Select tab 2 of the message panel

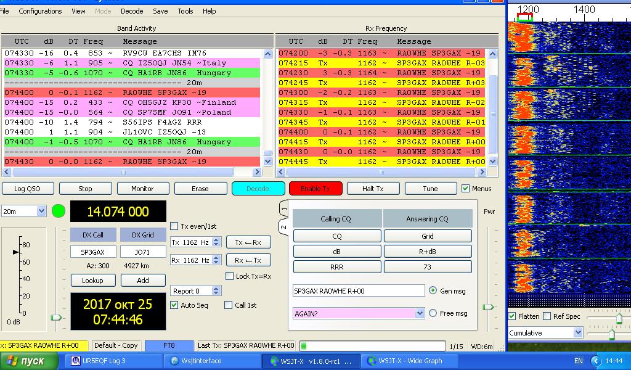pos(284,227)
